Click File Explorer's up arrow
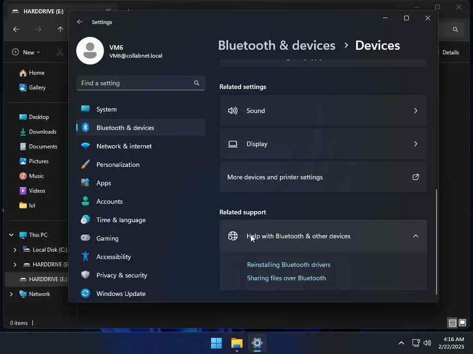The image size is (473, 354). click(61, 29)
